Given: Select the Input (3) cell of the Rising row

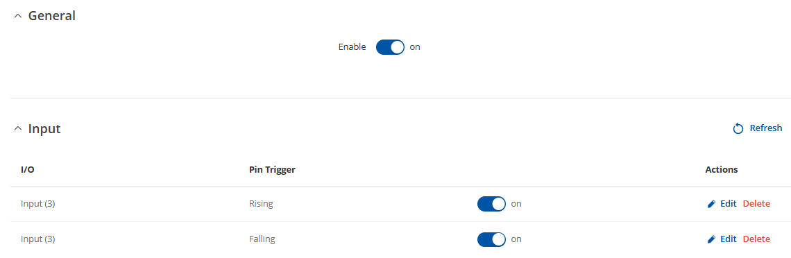Looking at the screenshot, I should coord(38,204).
